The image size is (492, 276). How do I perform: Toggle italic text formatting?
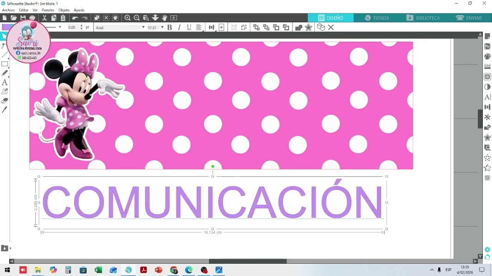pyautogui.click(x=179, y=27)
